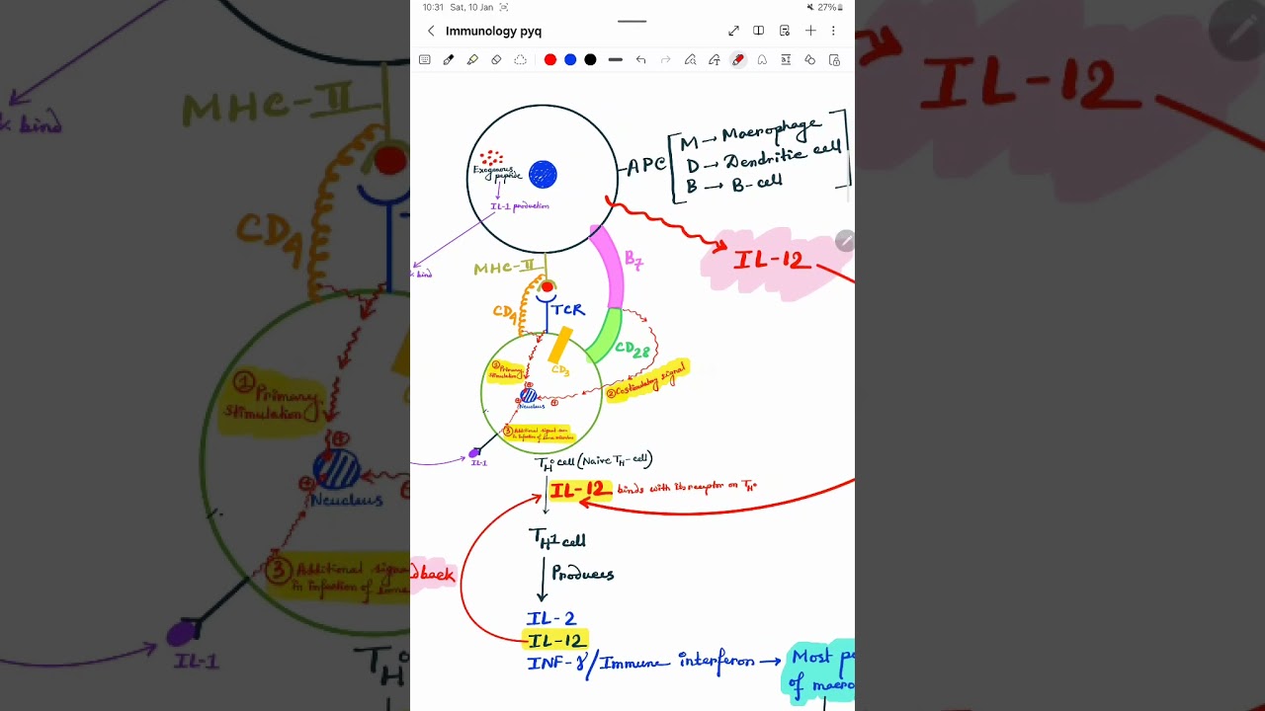Viewport: 1265px width, 711px height.
Task: Tap the full screen expand arrows icon
Action: tap(733, 31)
